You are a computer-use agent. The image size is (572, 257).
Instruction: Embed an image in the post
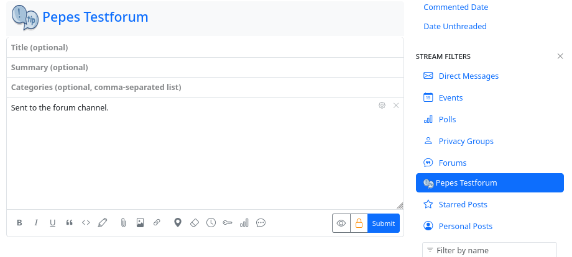pyautogui.click(x=140, y=223)
